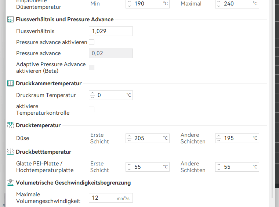Click the Pressure advance value field
This screenshot has height=207, width=279.
click(110, 53)
